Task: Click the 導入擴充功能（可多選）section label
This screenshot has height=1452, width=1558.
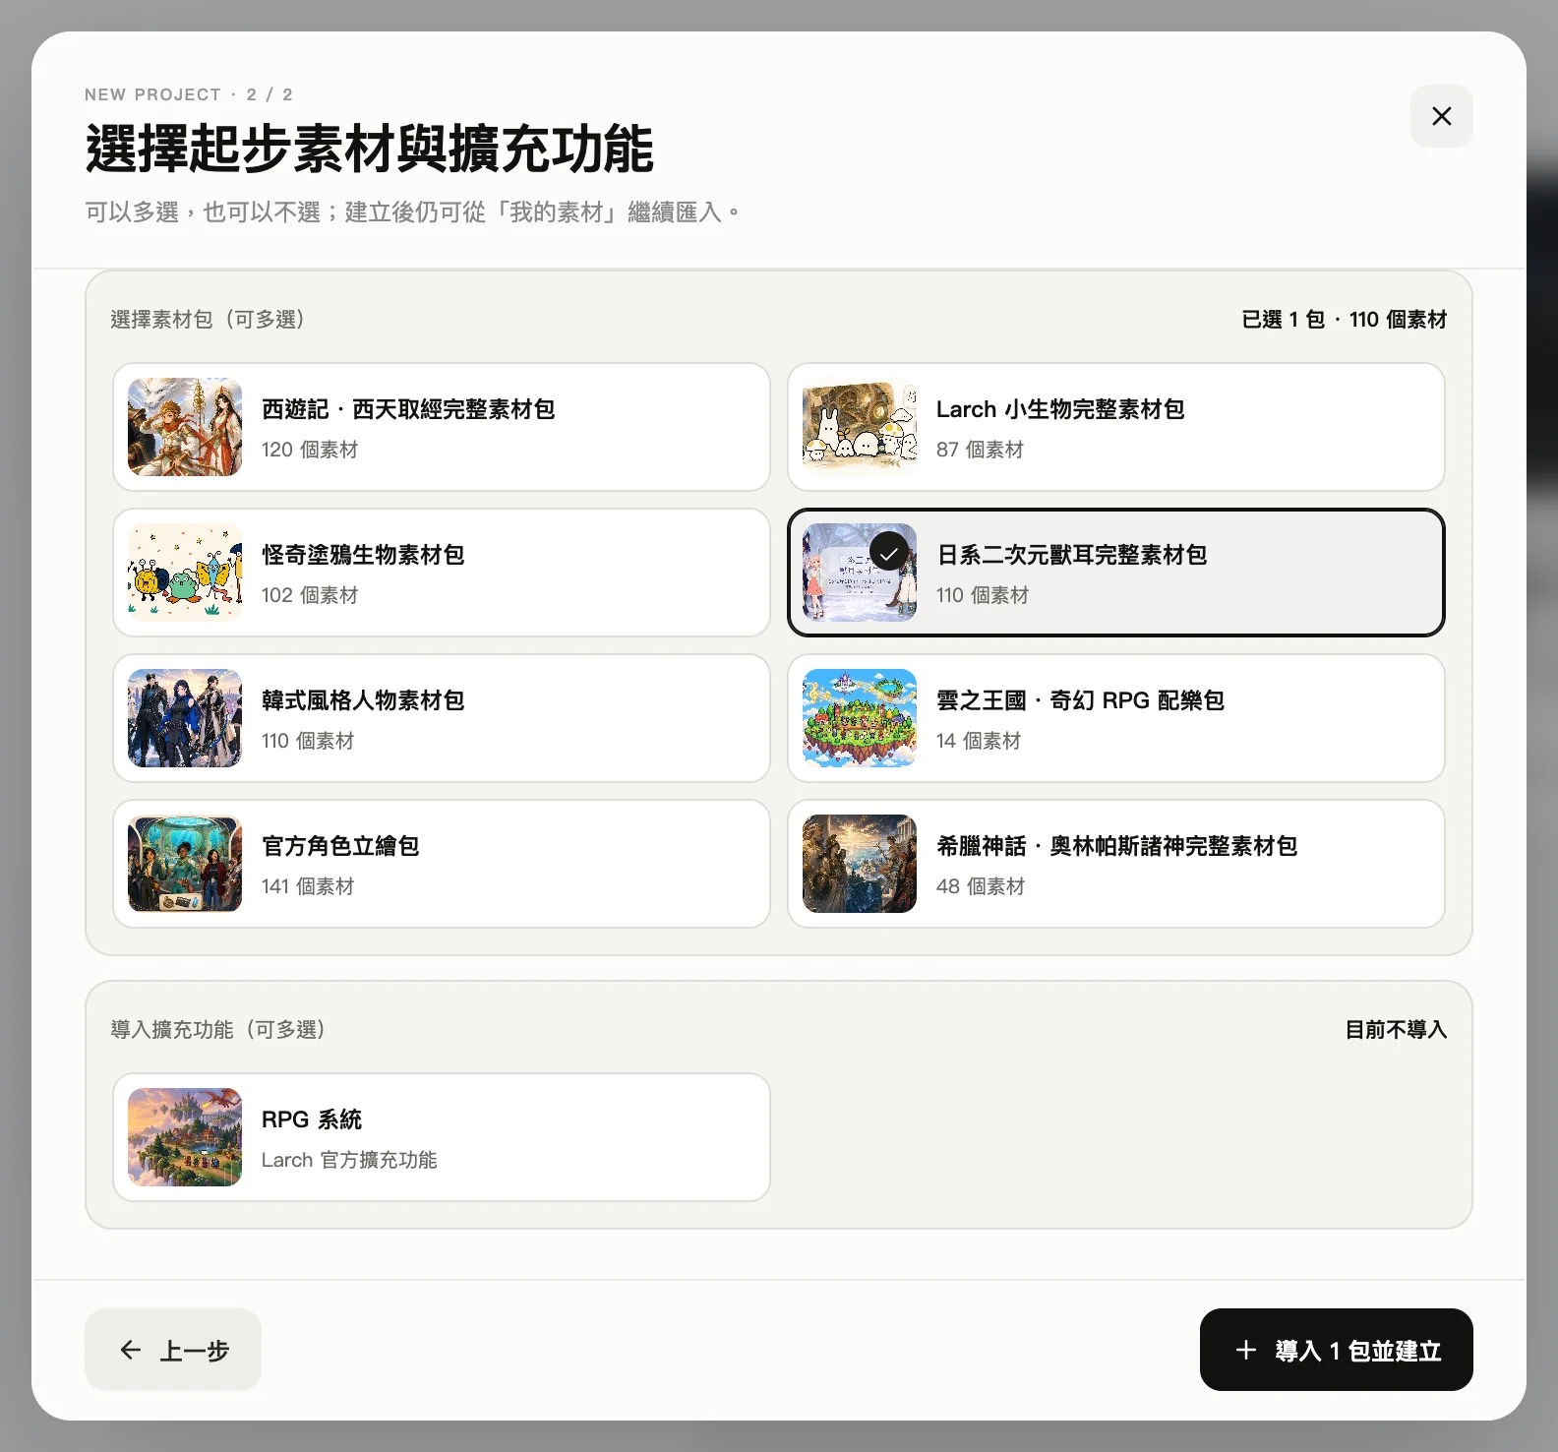Action: [217, 1030]
